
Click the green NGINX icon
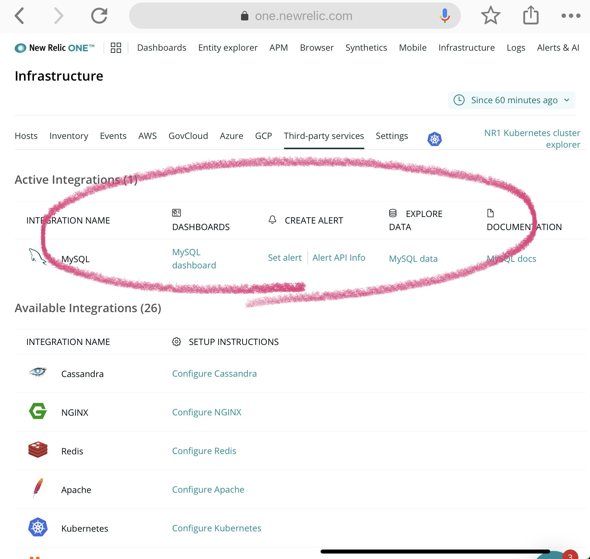click(38, 411)
